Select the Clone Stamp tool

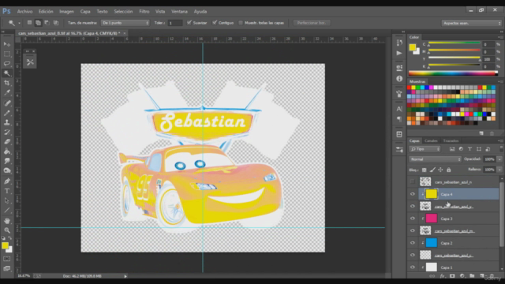tap(7, 122)
